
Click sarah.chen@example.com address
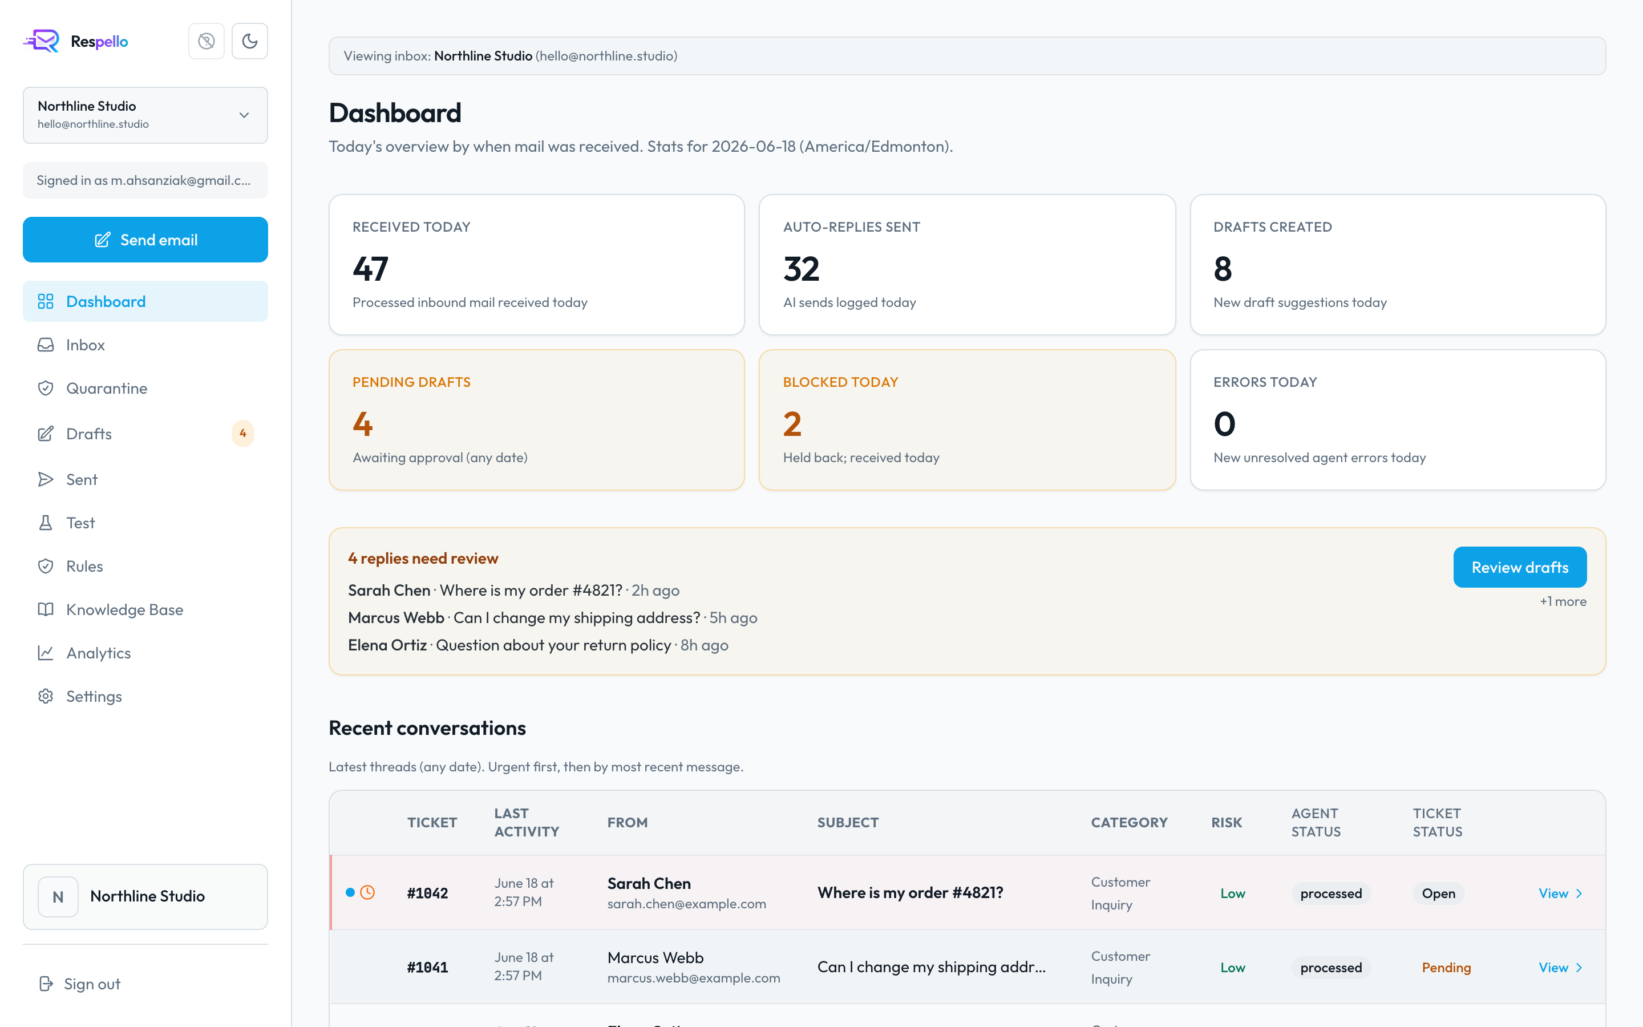point(686,904)
